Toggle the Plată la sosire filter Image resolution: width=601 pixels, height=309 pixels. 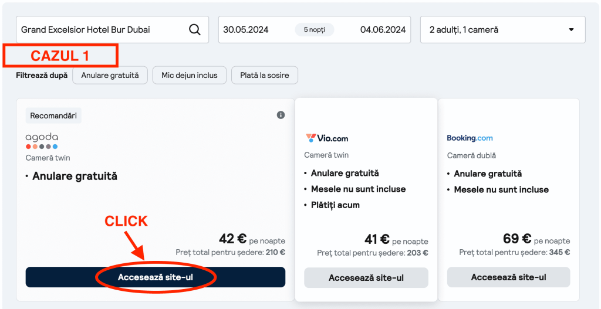[x=264, y=75]
